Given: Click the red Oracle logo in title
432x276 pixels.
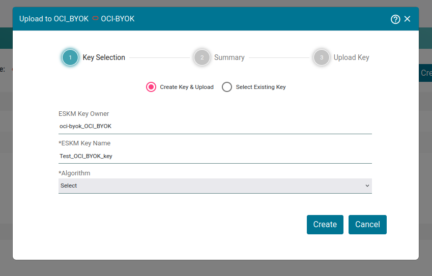Looking at the screenshot, I should coord(95,18).
